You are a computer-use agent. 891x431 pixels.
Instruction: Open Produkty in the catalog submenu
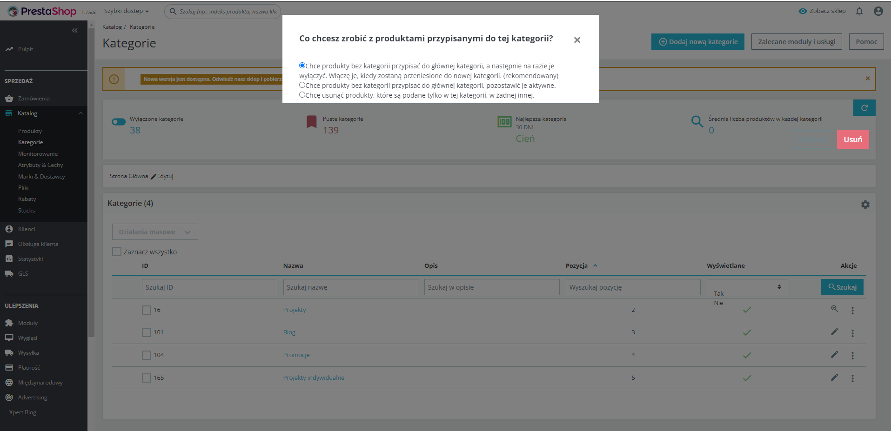30,131
